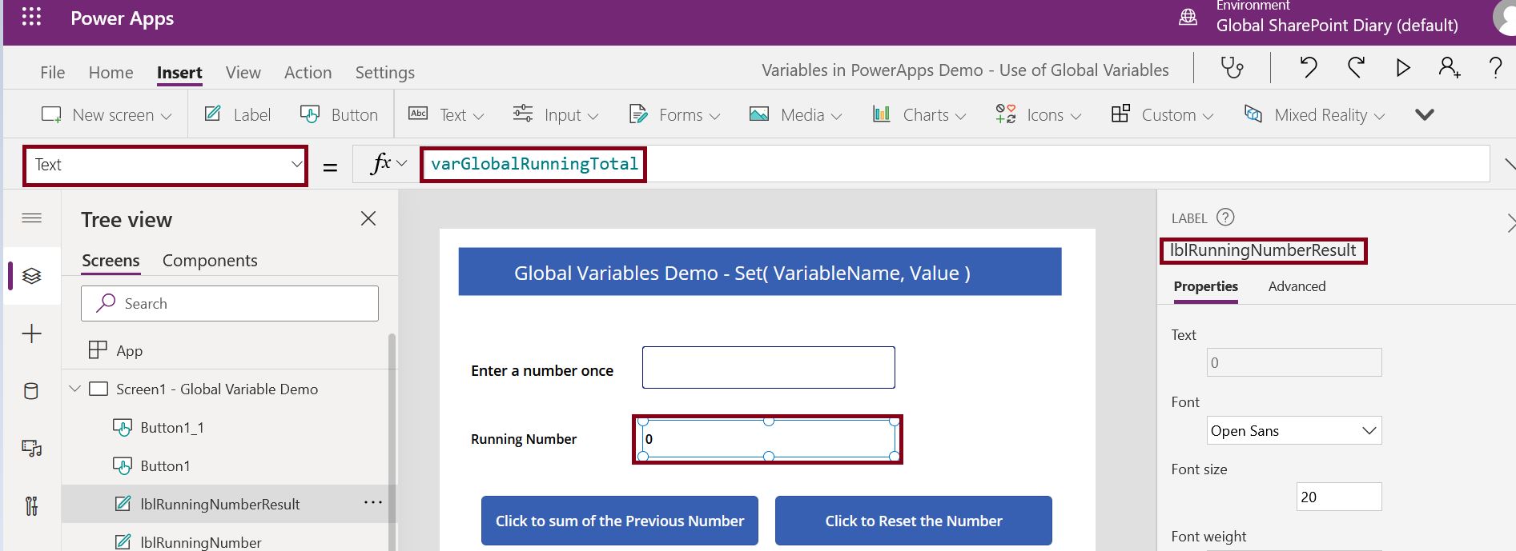
Task: Click the sum of Previous Number button
Action: click(620, 521)
